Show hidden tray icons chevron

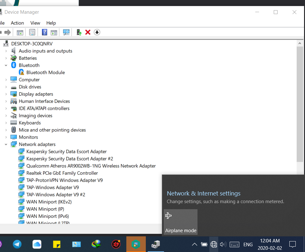[x=195, y=244]
